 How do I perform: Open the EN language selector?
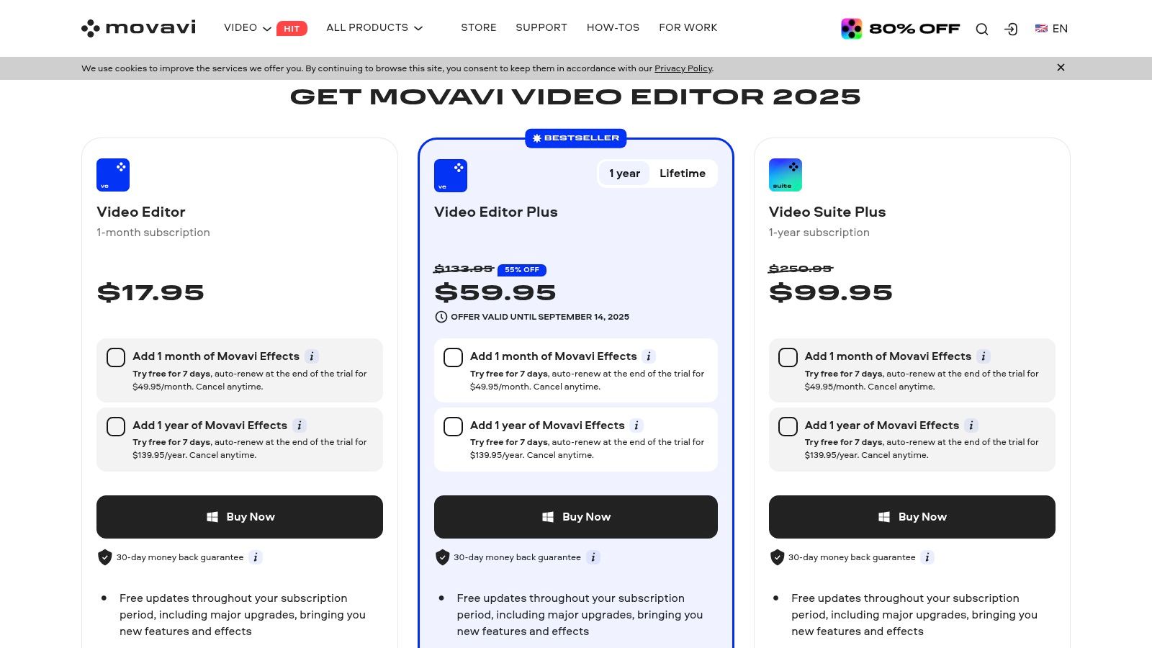tap(1051, 29)
